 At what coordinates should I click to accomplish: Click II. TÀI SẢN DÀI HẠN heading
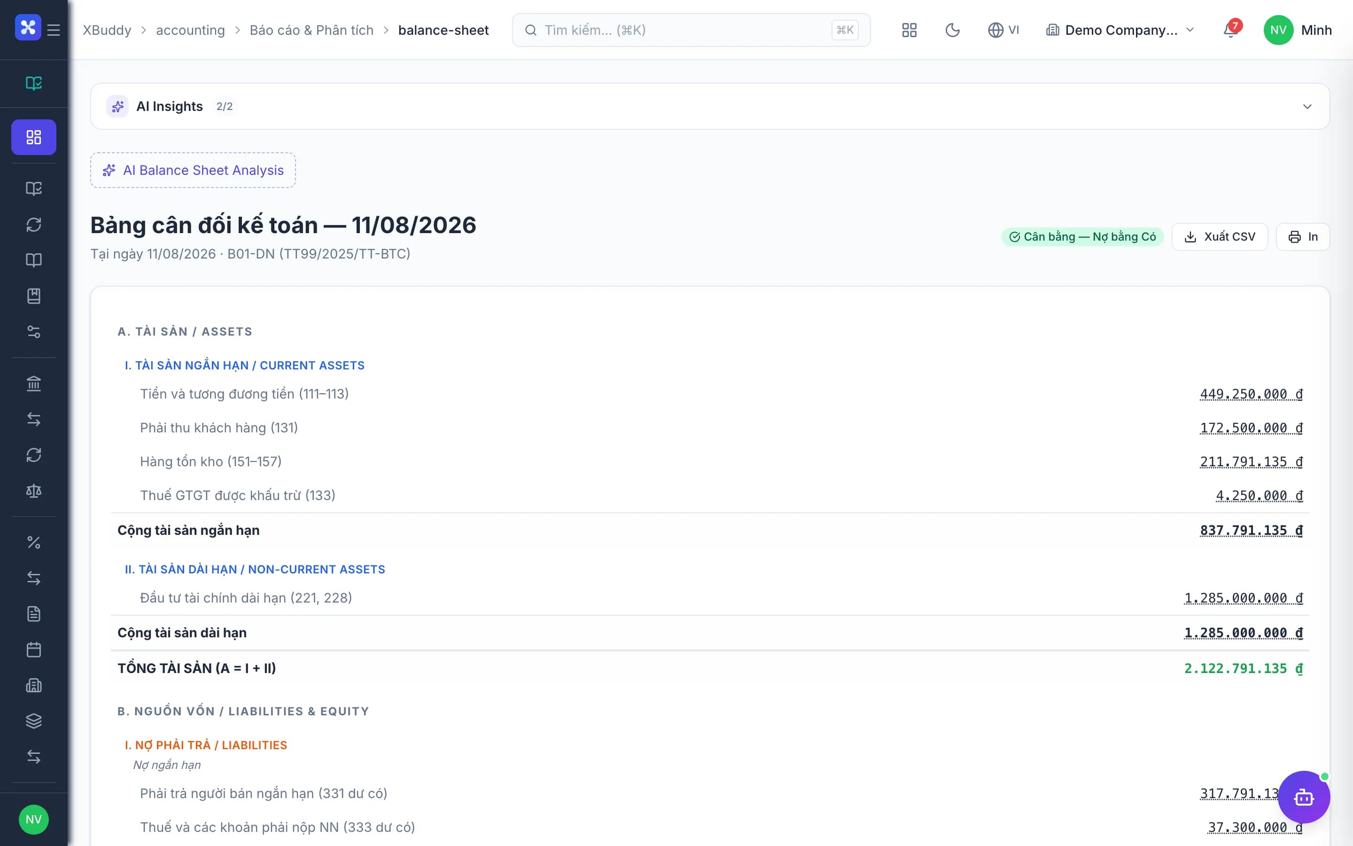(x=255, y=570)
